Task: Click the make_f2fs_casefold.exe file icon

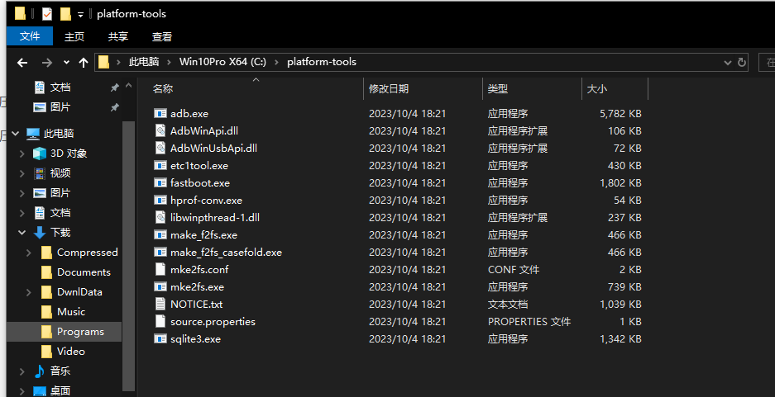Action: click(160, 252)
